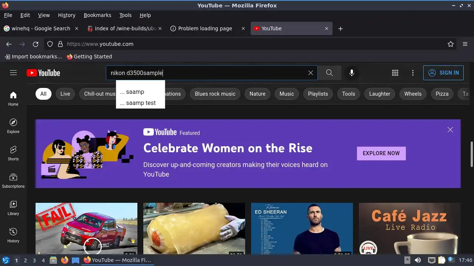Dismiss the Featured banner with the X
This screenshot has height=266, width=474.
coord(450,130)
